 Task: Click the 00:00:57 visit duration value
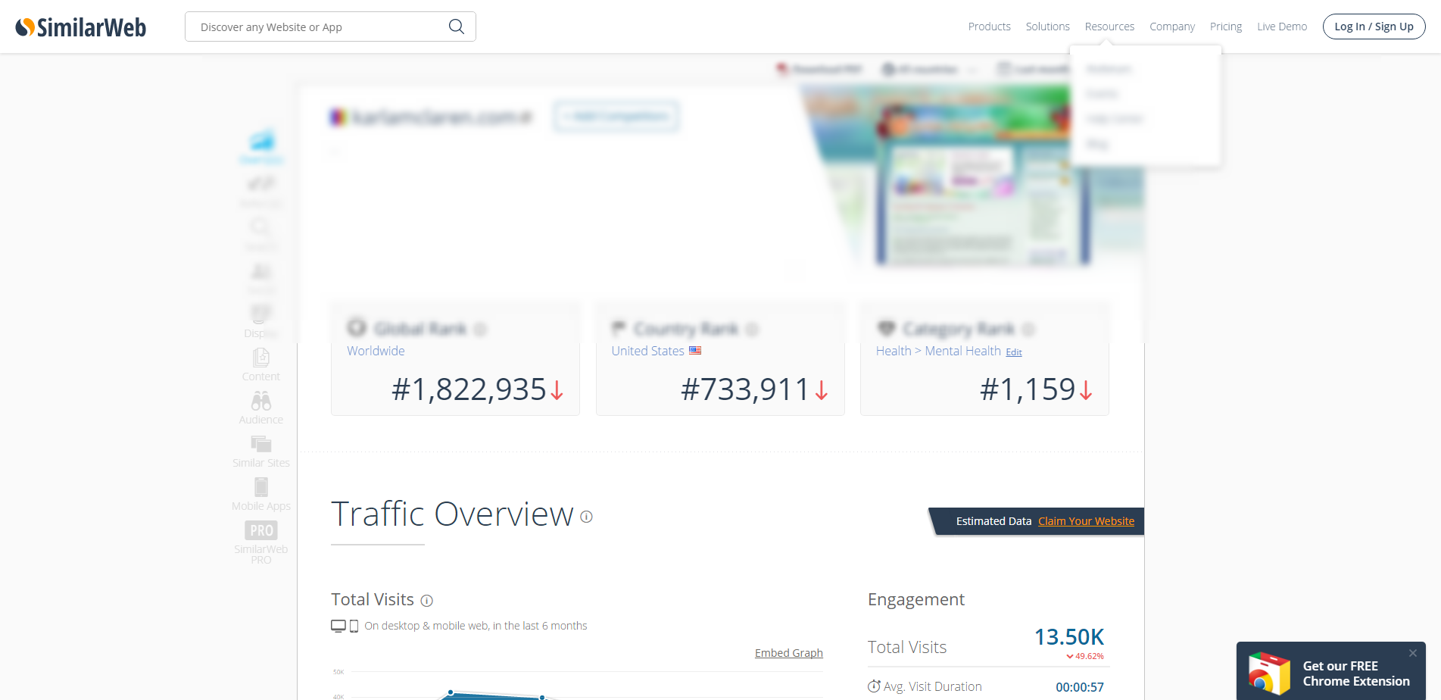click(x=1080, y=687)
